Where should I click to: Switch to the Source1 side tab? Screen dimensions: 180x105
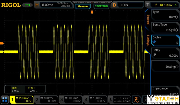click(x=148, y=20)
